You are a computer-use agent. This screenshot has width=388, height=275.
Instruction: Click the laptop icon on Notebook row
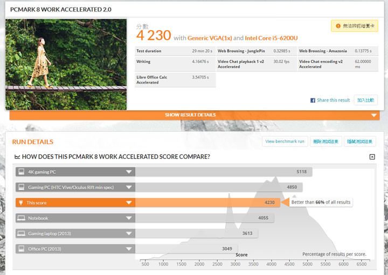click(22, 218)
